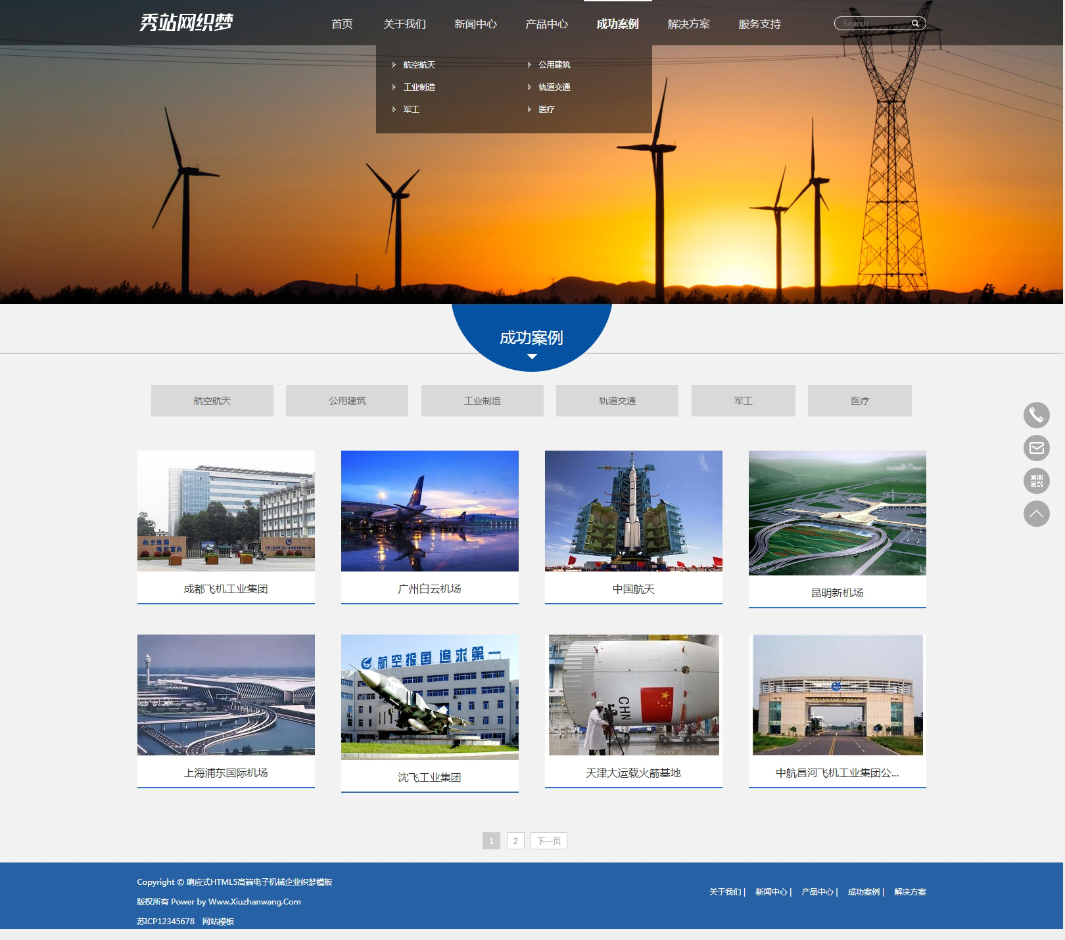Viewport: 1065px width, 940px height.
Task: Open the QR code icon button
Action: pos(1036,481)
